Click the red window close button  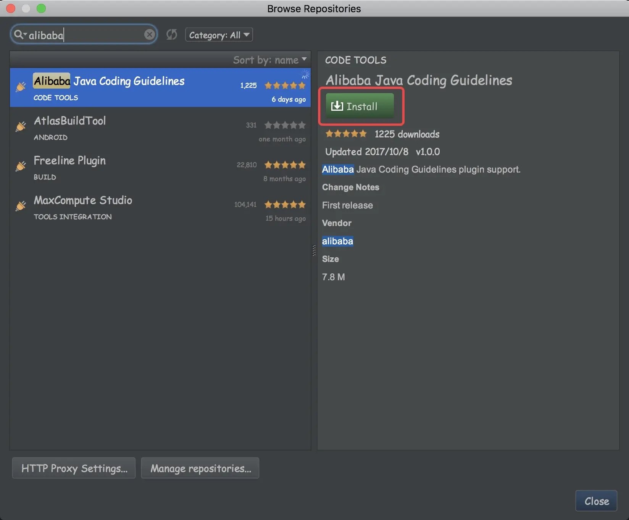pyautogui.click(x=11, y=8)
